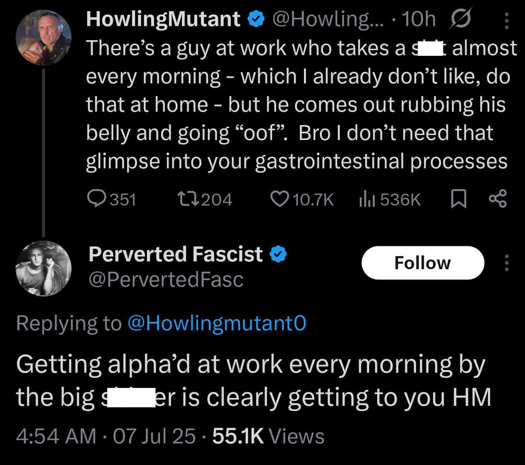Click the @PervertedFasc handle
The height and width of the screenshot is (465, 525).
tap(166, 279)
